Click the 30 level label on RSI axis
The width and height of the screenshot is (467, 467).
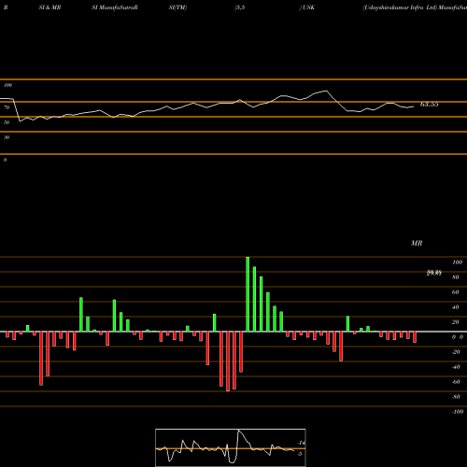(x=7, y=137)
